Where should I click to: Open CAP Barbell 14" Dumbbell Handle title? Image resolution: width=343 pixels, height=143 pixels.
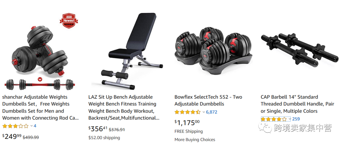(x=298, y=104)
